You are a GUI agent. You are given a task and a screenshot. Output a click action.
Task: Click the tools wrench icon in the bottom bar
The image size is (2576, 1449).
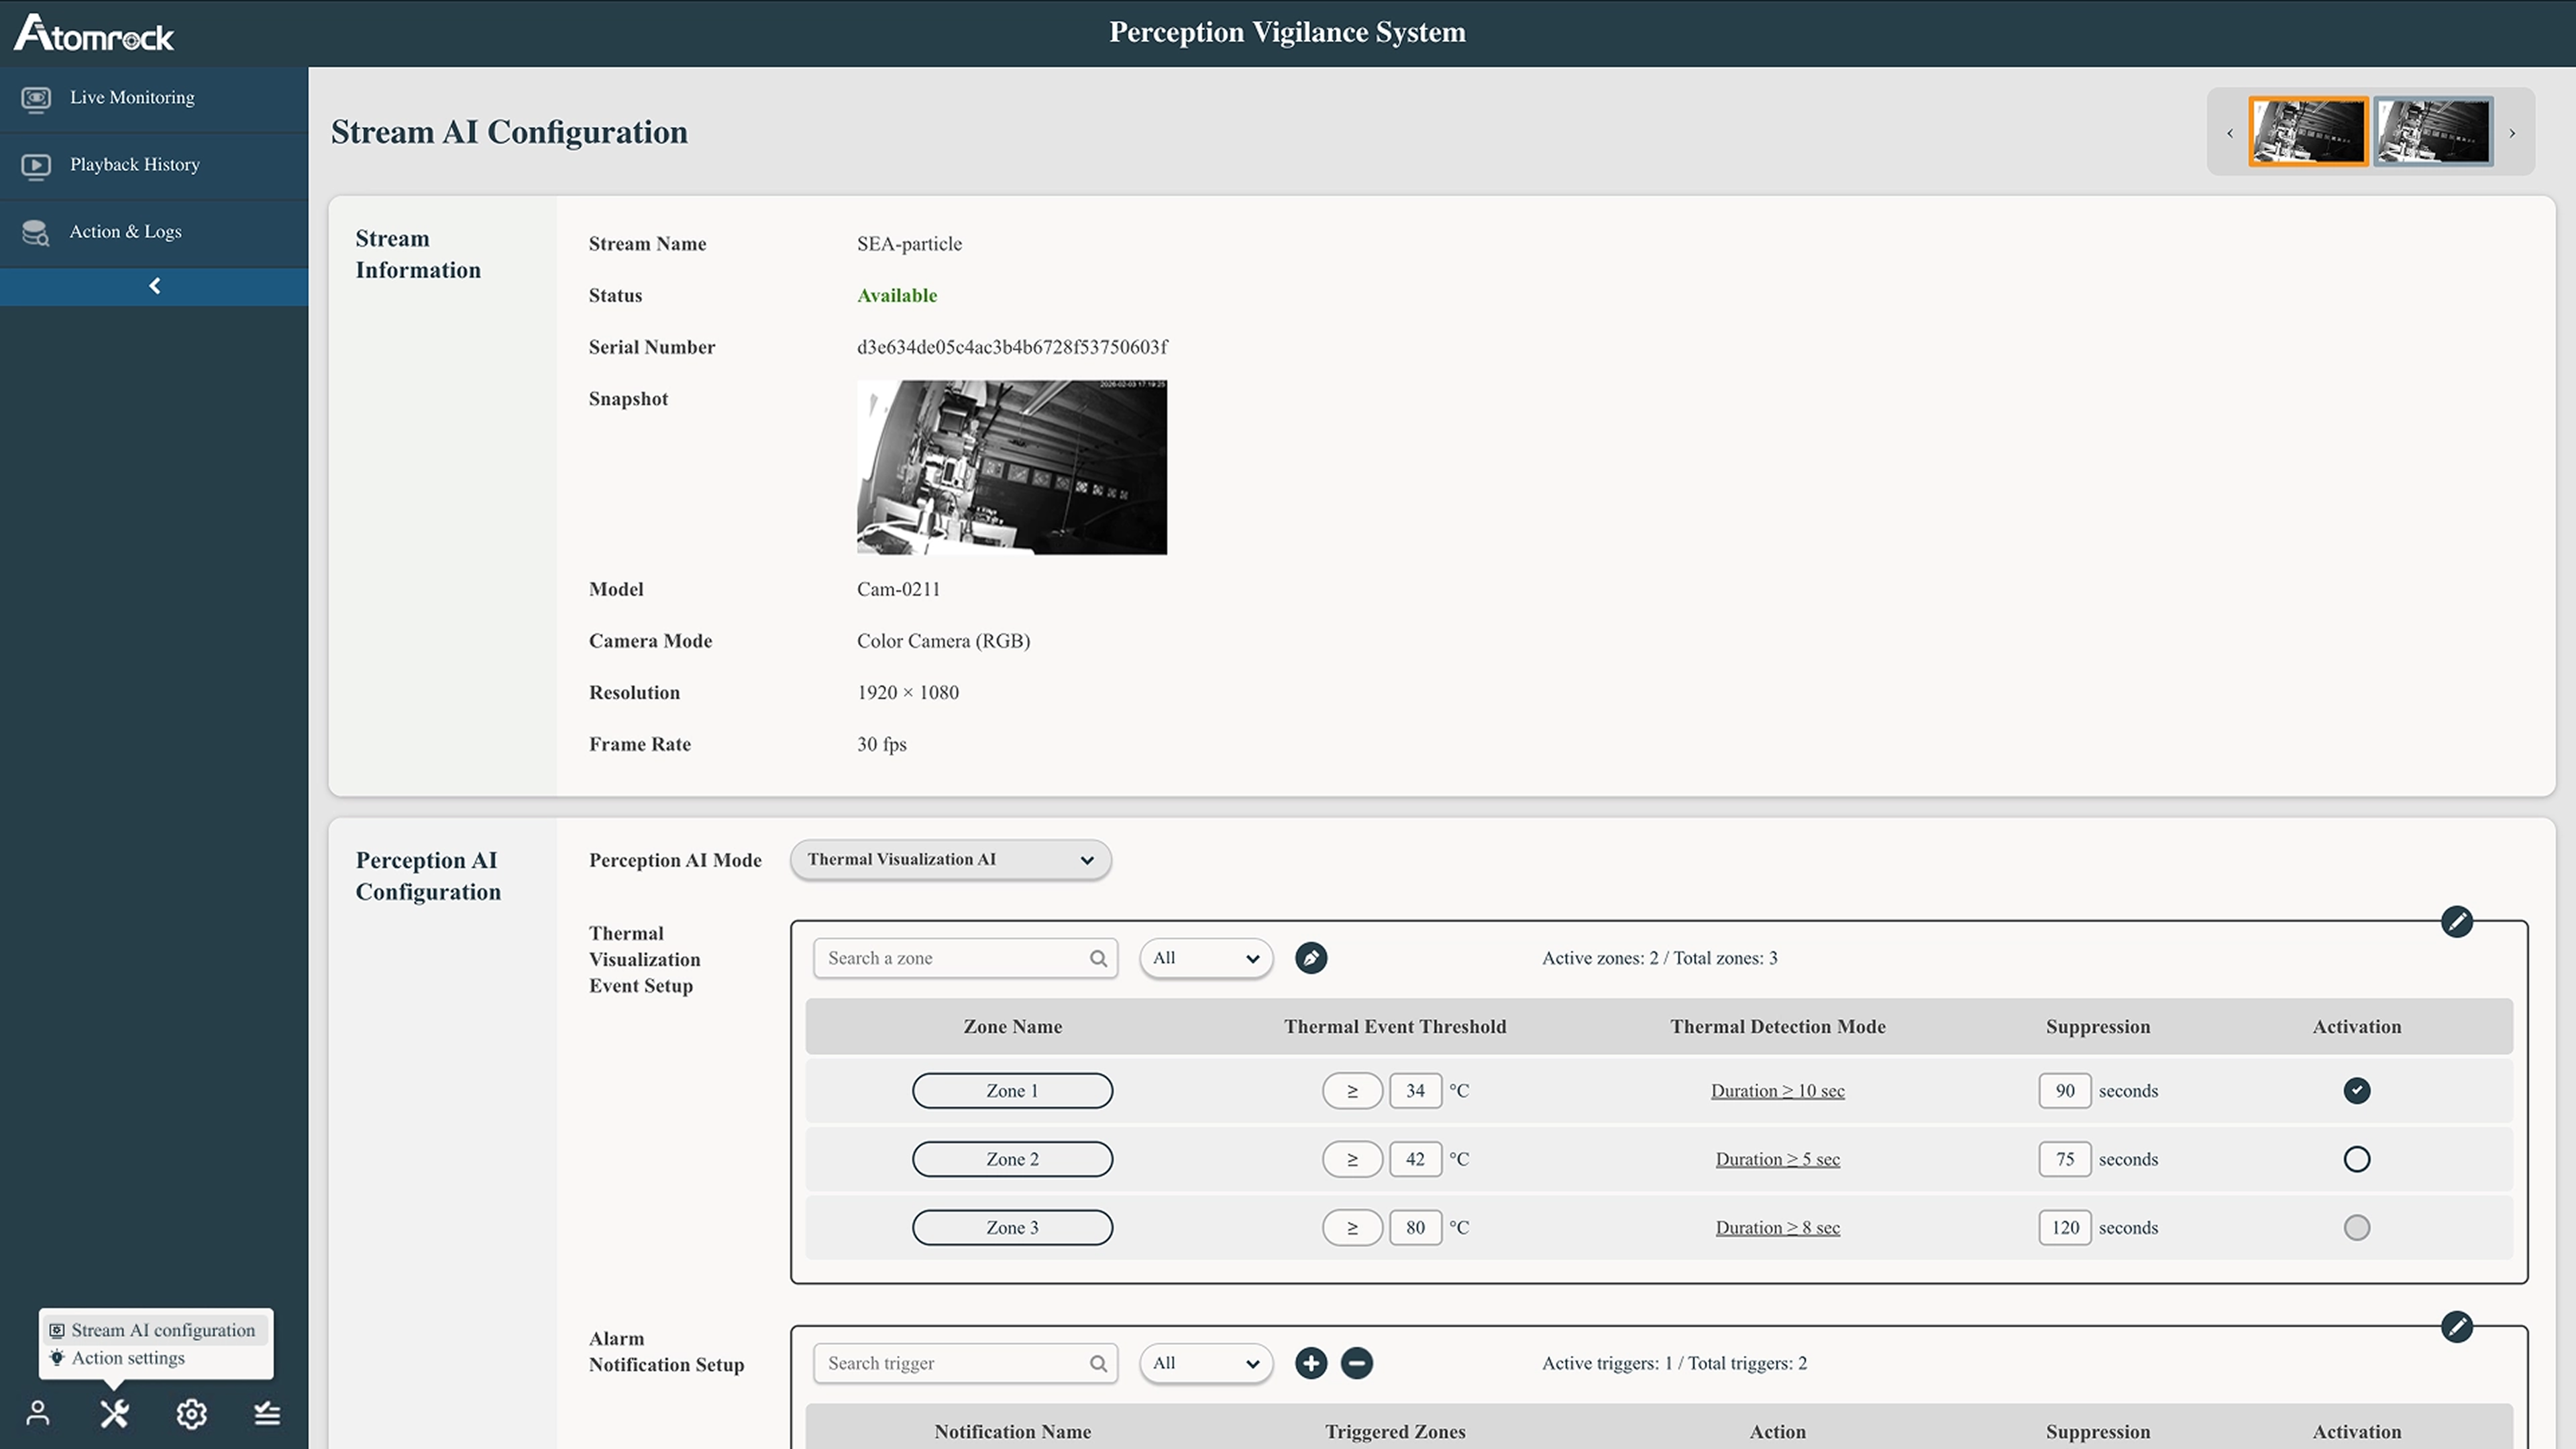(114, 1413)
